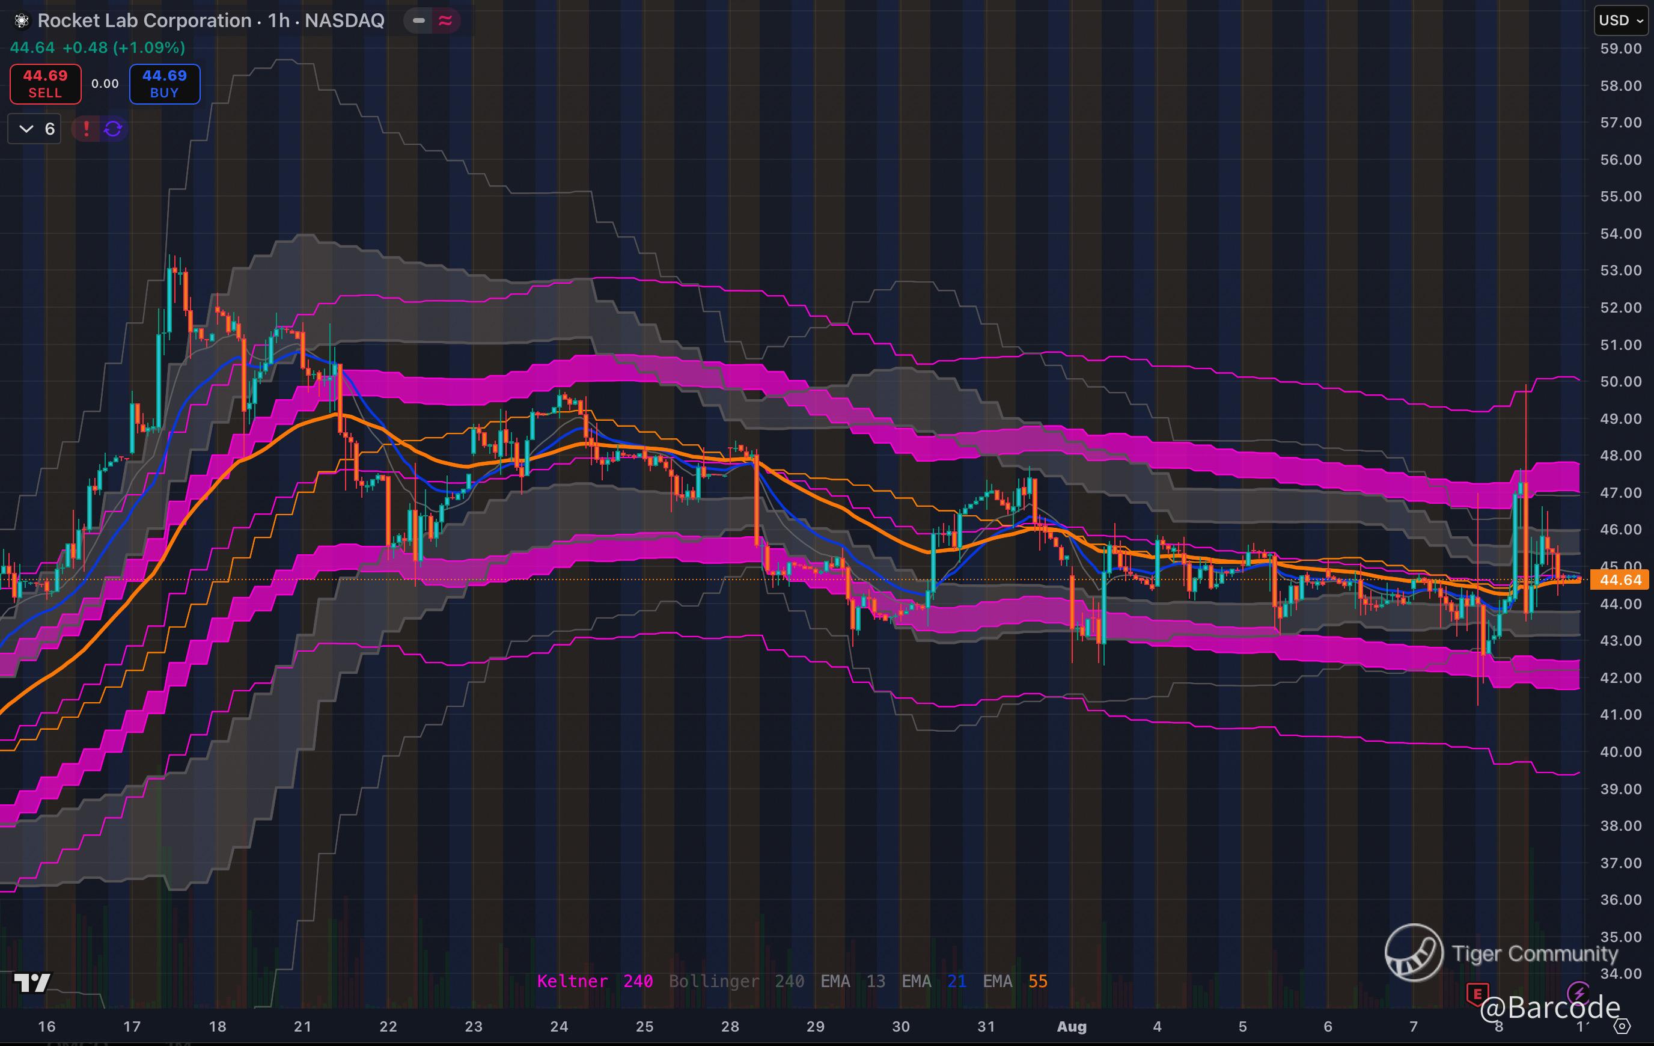Click the BUY 44.69 button
1654x1046 pixels.
point(165,84)
